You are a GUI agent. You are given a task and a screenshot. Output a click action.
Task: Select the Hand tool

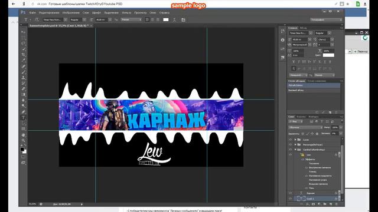click(x=23, y=135)
